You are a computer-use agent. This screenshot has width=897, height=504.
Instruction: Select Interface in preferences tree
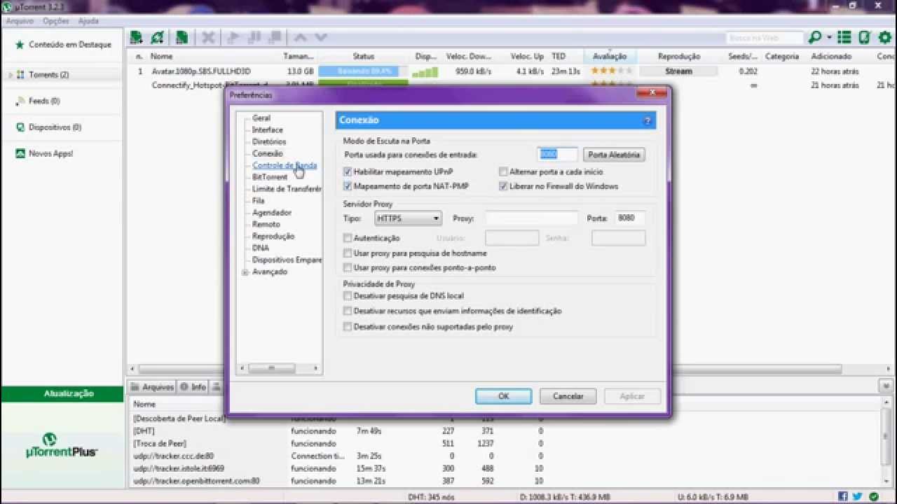pos(268,130)
